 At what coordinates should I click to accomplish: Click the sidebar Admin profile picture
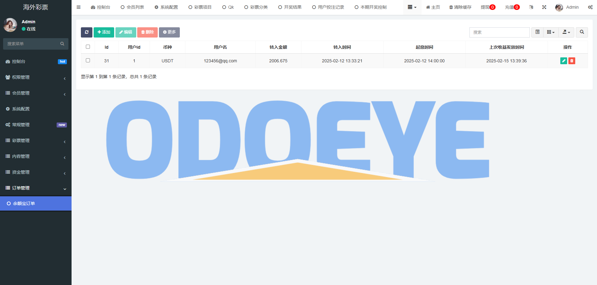point(10,25)
